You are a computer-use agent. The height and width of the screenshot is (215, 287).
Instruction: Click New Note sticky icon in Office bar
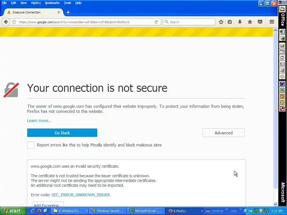pos(282,76)
